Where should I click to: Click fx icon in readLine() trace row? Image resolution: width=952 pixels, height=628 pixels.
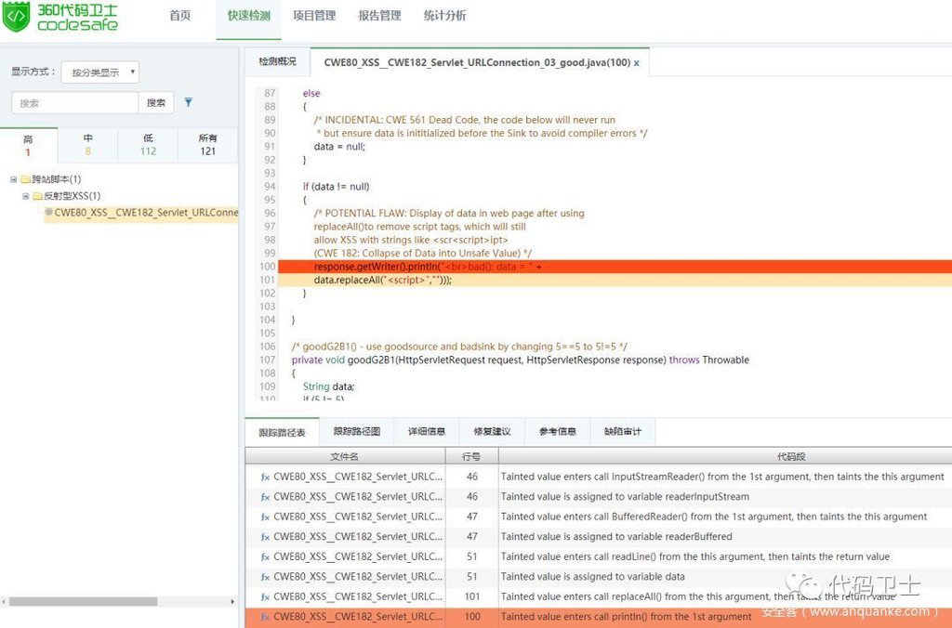tap(265, 557)
